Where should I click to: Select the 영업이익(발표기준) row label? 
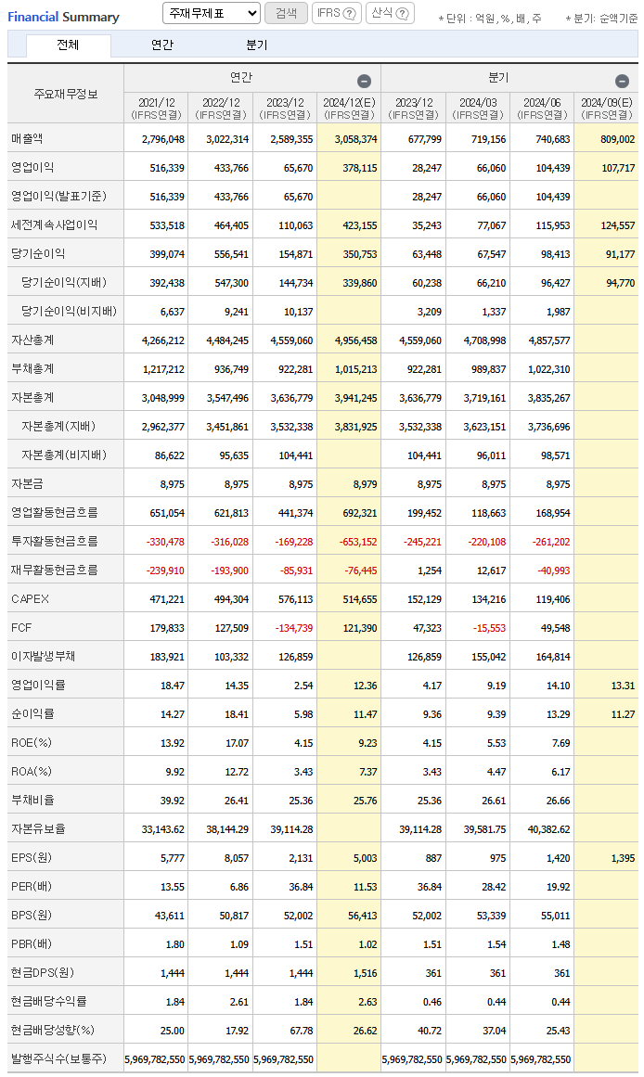pyautogui.click(x=59, y=197)
